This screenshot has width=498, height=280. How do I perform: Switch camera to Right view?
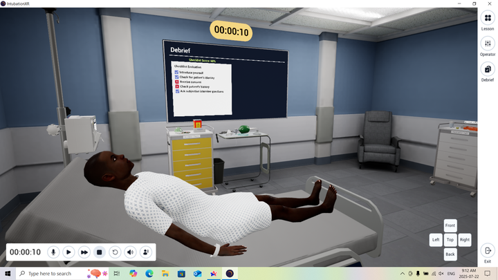(465, 240)
